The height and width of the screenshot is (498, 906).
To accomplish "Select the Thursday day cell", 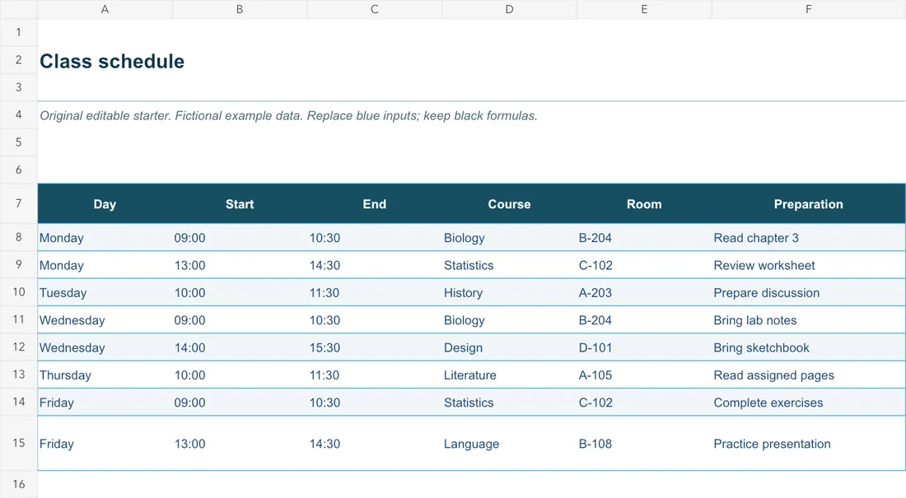I will pos(105,375).
